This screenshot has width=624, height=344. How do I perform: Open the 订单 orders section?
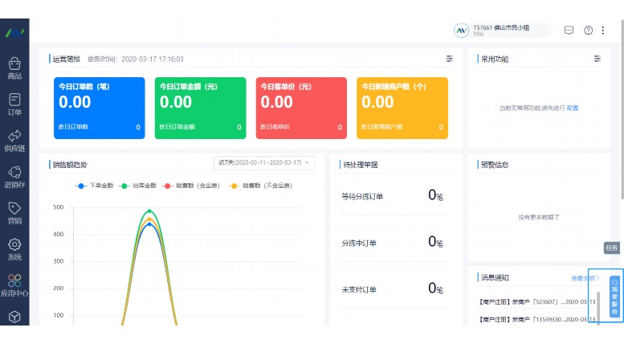14,104
